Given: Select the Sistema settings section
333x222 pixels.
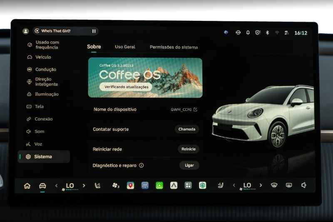Looking at the screenshot, I should (x=44, y=157).
